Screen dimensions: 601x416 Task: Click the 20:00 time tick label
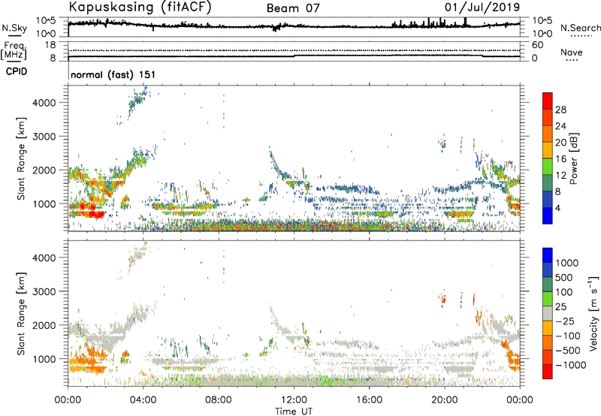pos(445,400)
